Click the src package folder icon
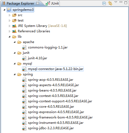The height and width of the screenshot is (133, 129). coord(14,15)
